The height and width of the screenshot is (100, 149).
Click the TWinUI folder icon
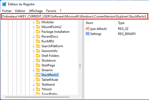pyautogui.click(x=38, y=89)
